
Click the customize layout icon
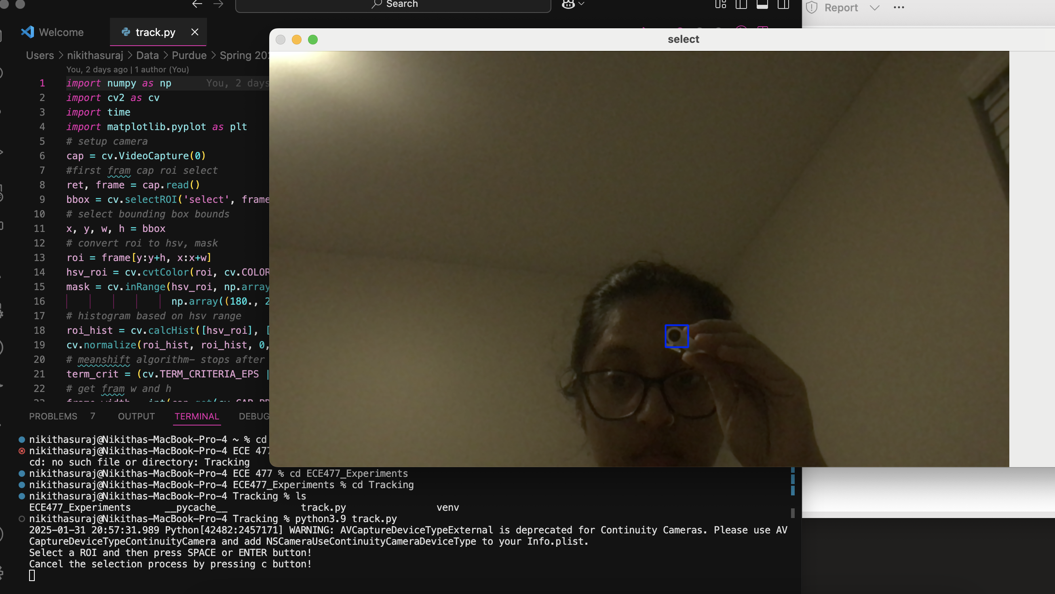click(x=720, y=4)
